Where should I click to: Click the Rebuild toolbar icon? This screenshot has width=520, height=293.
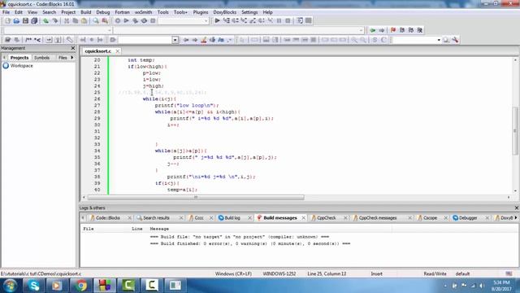click(144, 21)
